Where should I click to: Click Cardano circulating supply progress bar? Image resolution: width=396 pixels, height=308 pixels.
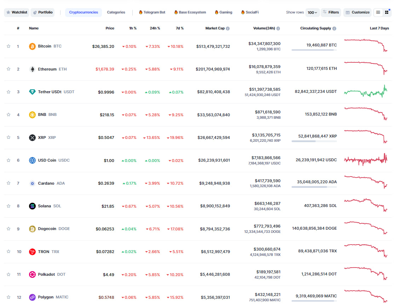coord(314,187)
